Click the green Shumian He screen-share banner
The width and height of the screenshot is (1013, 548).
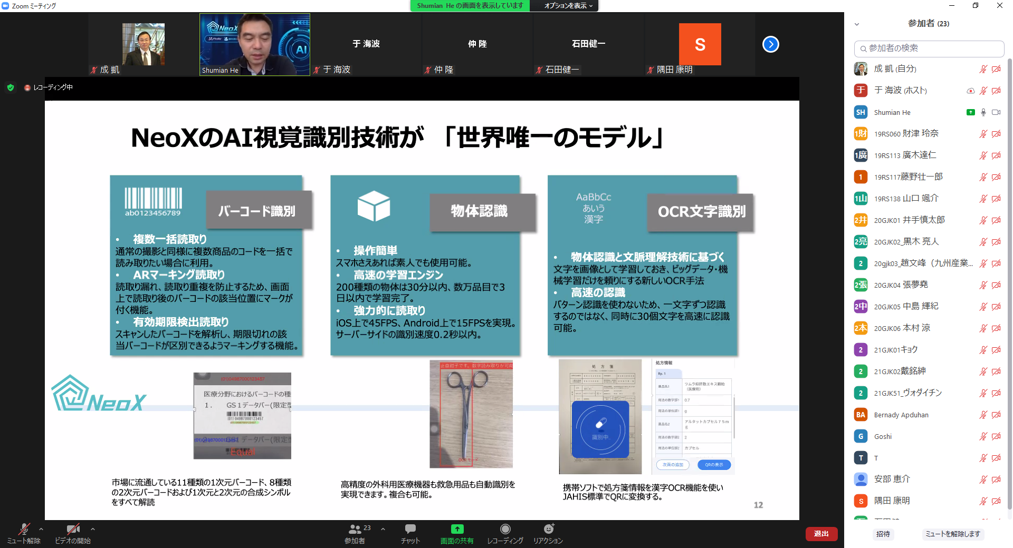pos(470,6)
